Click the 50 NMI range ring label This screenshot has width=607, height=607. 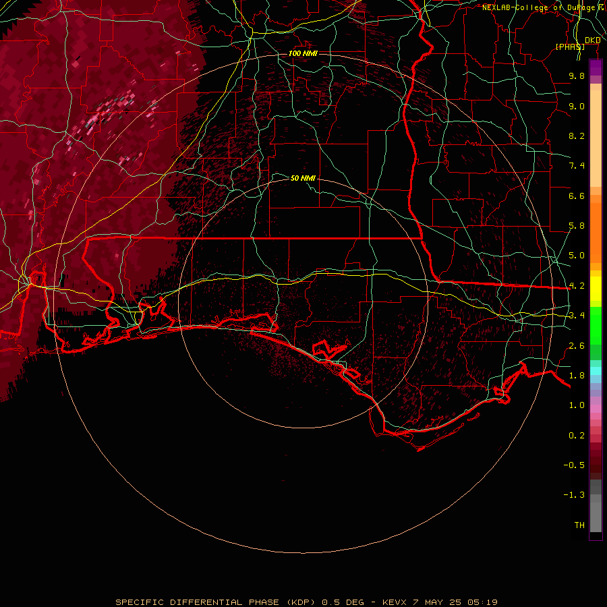point(303,178)
